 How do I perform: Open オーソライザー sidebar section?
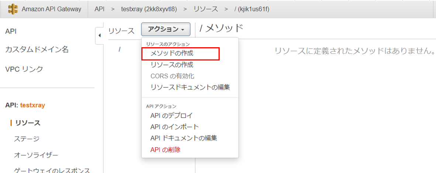click(x=36, y=155)
